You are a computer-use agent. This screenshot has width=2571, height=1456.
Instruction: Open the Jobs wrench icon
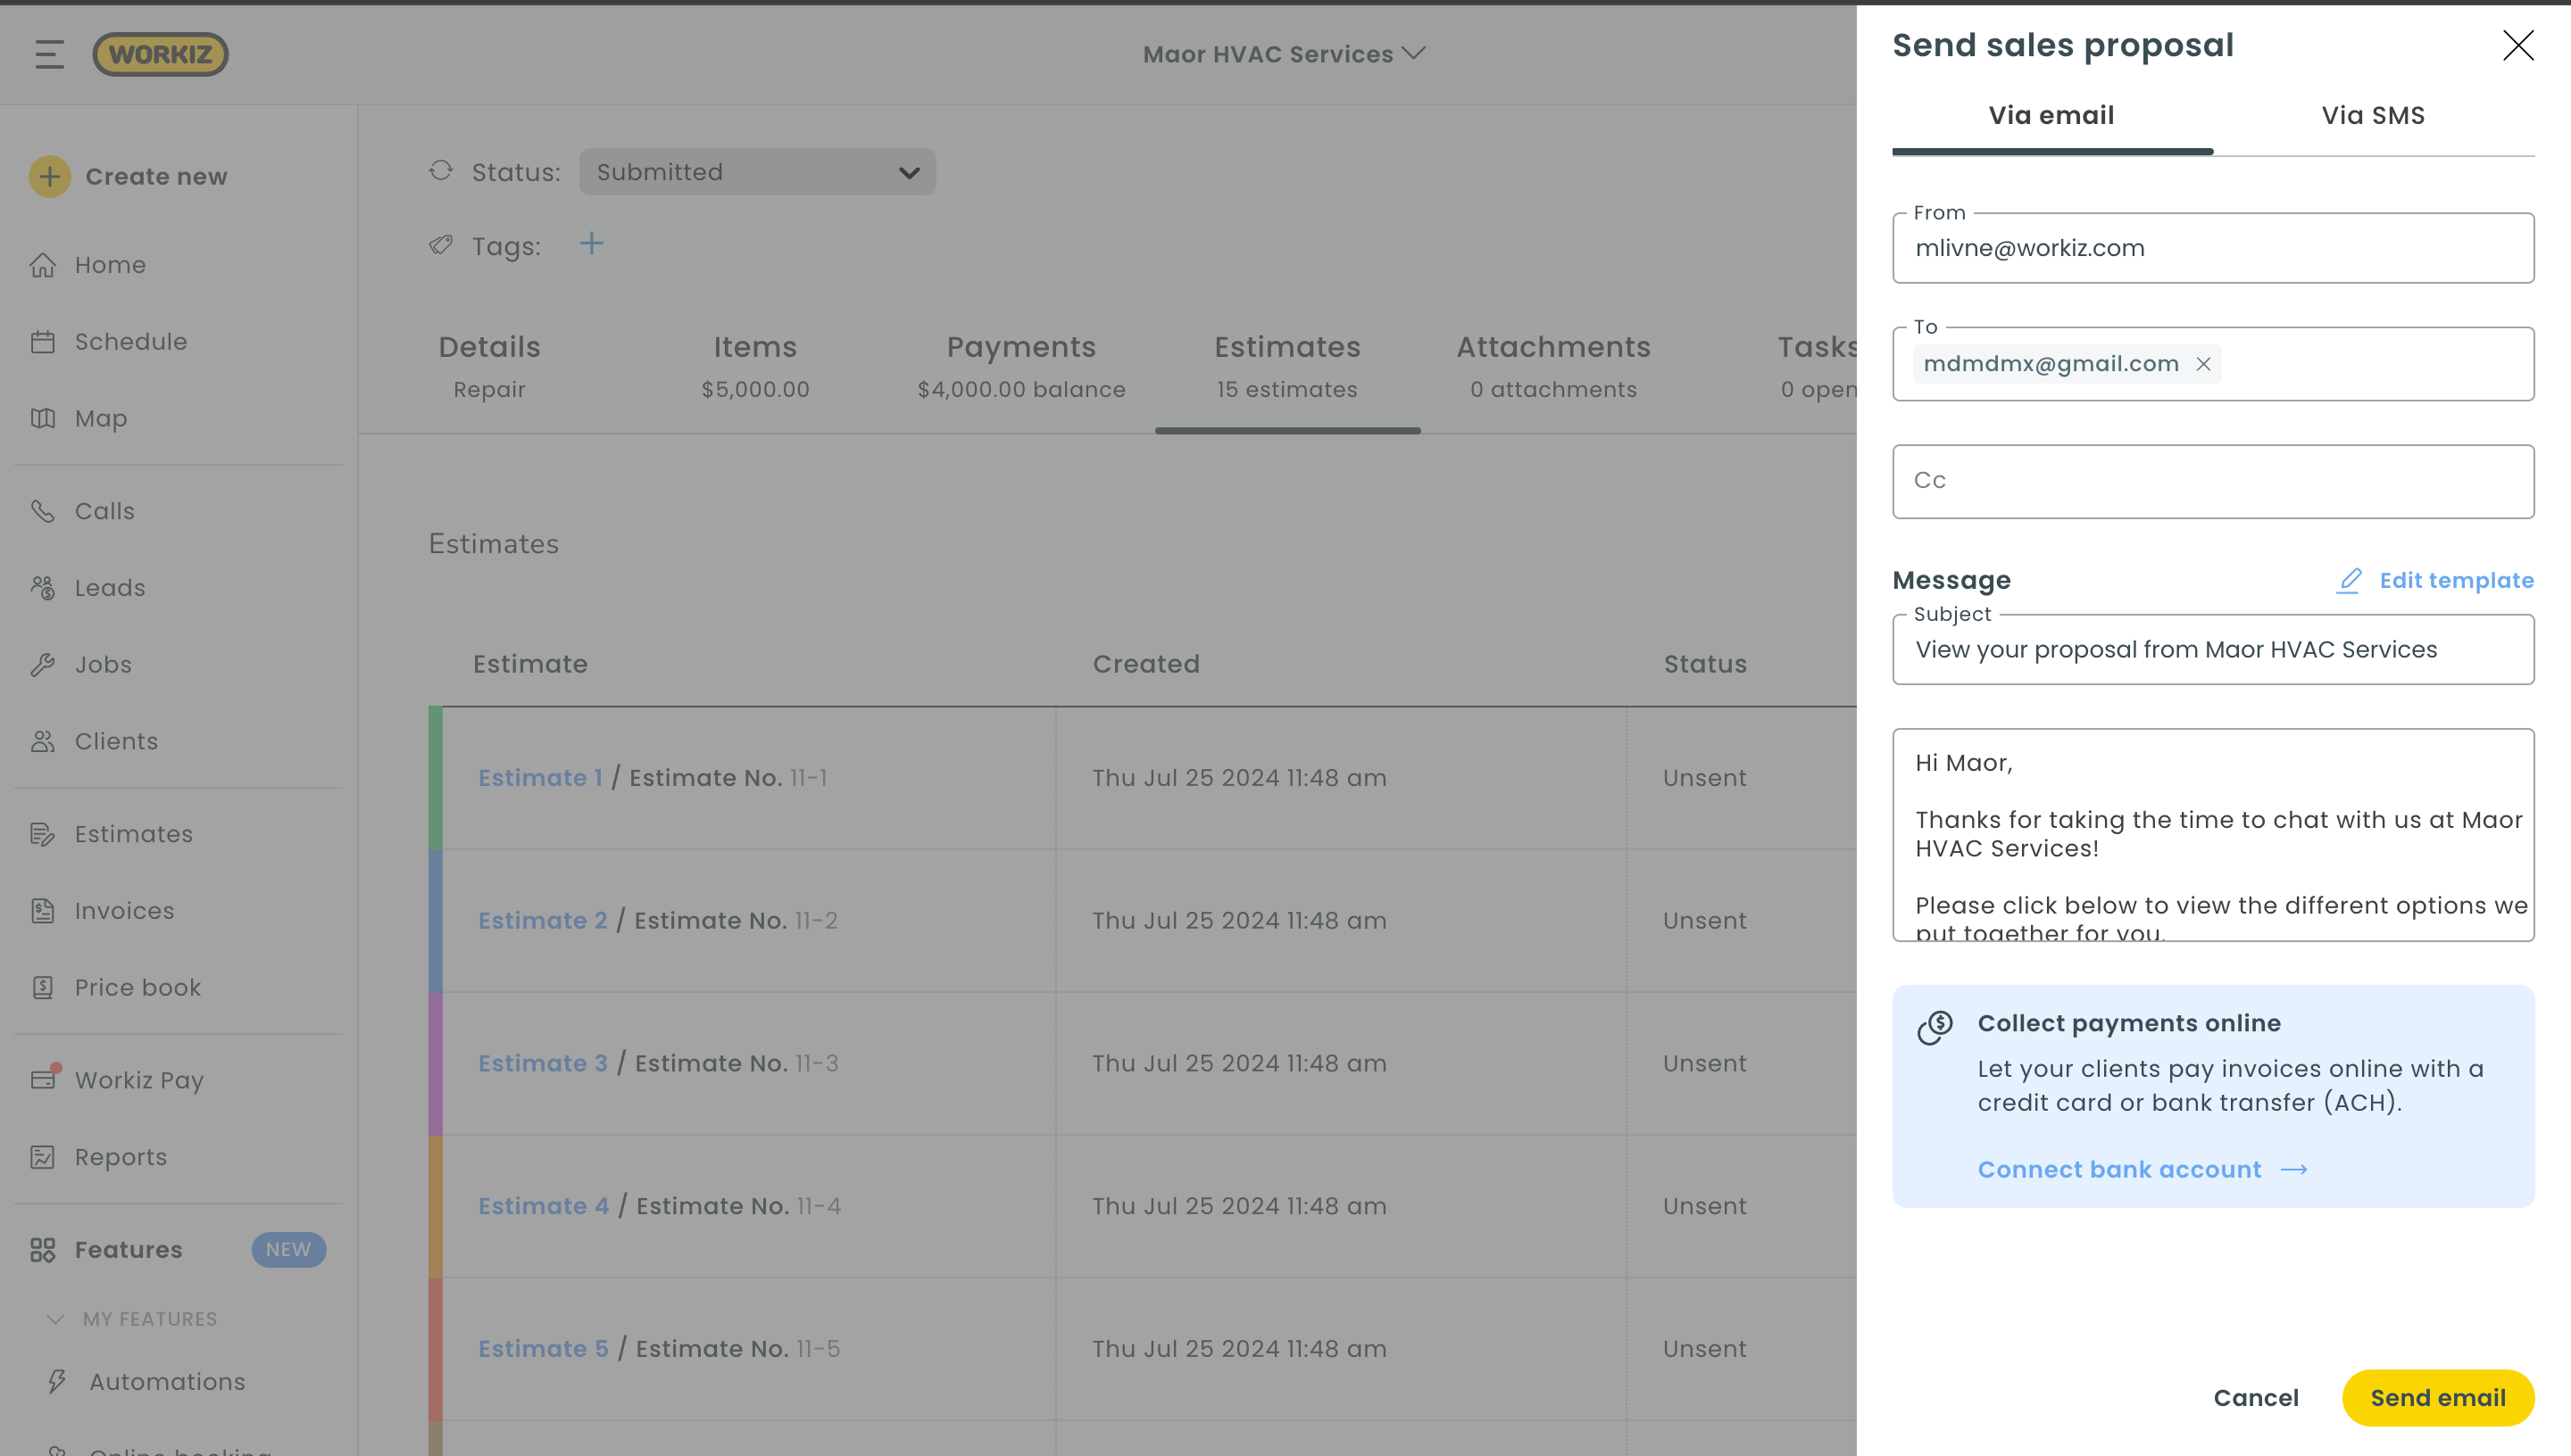pos(43,665)
